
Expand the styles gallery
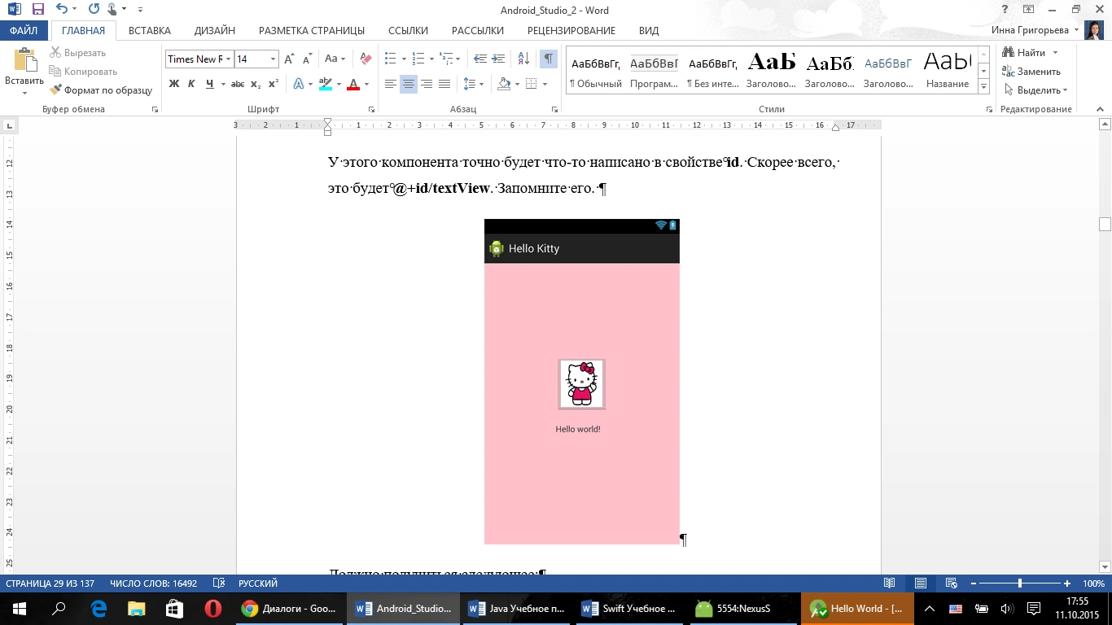pyautogui.click(x=983, y=88)
